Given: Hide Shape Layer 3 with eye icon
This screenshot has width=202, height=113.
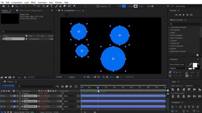Looking at the screenshot, I should click(x=2, y=96).
